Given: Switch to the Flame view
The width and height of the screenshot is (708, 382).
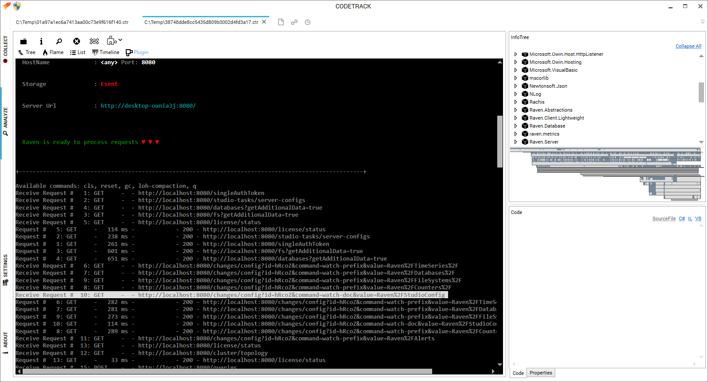Looking at the screenshot, I should pos(53,52).
